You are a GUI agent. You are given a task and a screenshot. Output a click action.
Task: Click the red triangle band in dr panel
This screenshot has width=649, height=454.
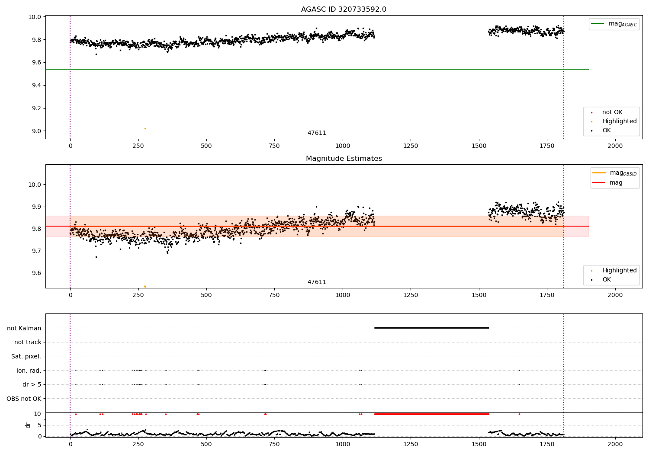point(432,414)
